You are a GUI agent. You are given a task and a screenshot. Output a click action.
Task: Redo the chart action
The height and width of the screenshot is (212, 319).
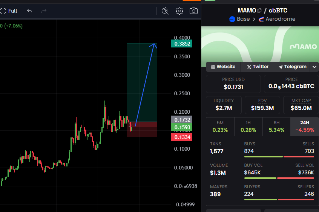tap(44, 11)
